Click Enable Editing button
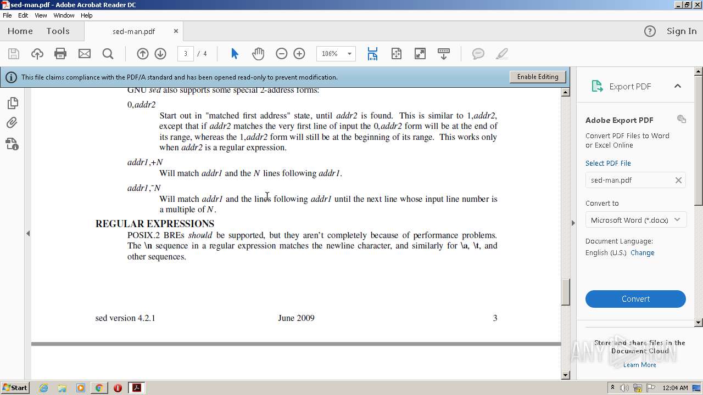 (537, 77)
